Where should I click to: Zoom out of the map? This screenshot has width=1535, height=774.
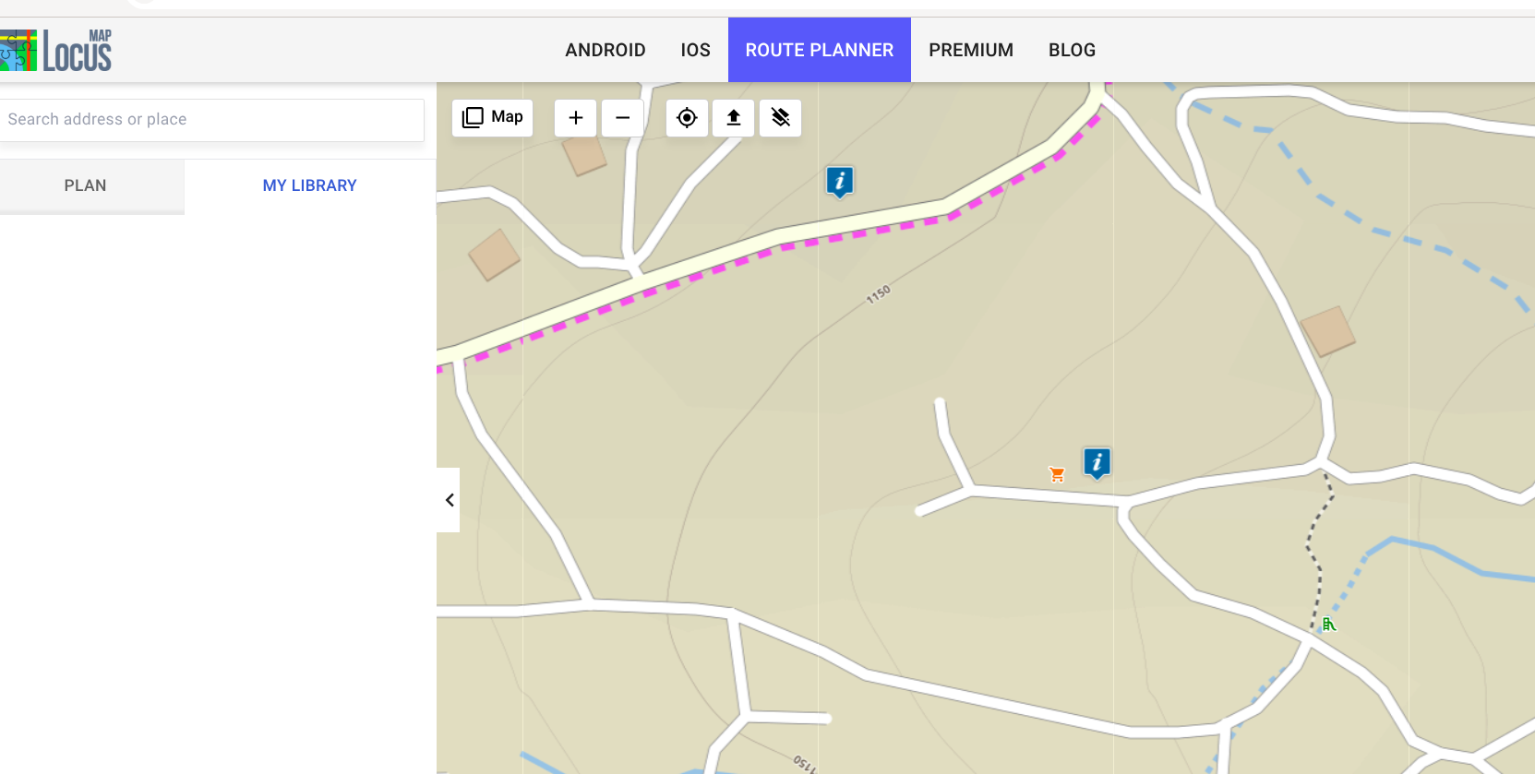[623, 118]
